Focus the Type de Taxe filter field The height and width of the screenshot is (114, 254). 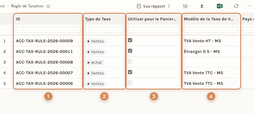pos(104,30)
